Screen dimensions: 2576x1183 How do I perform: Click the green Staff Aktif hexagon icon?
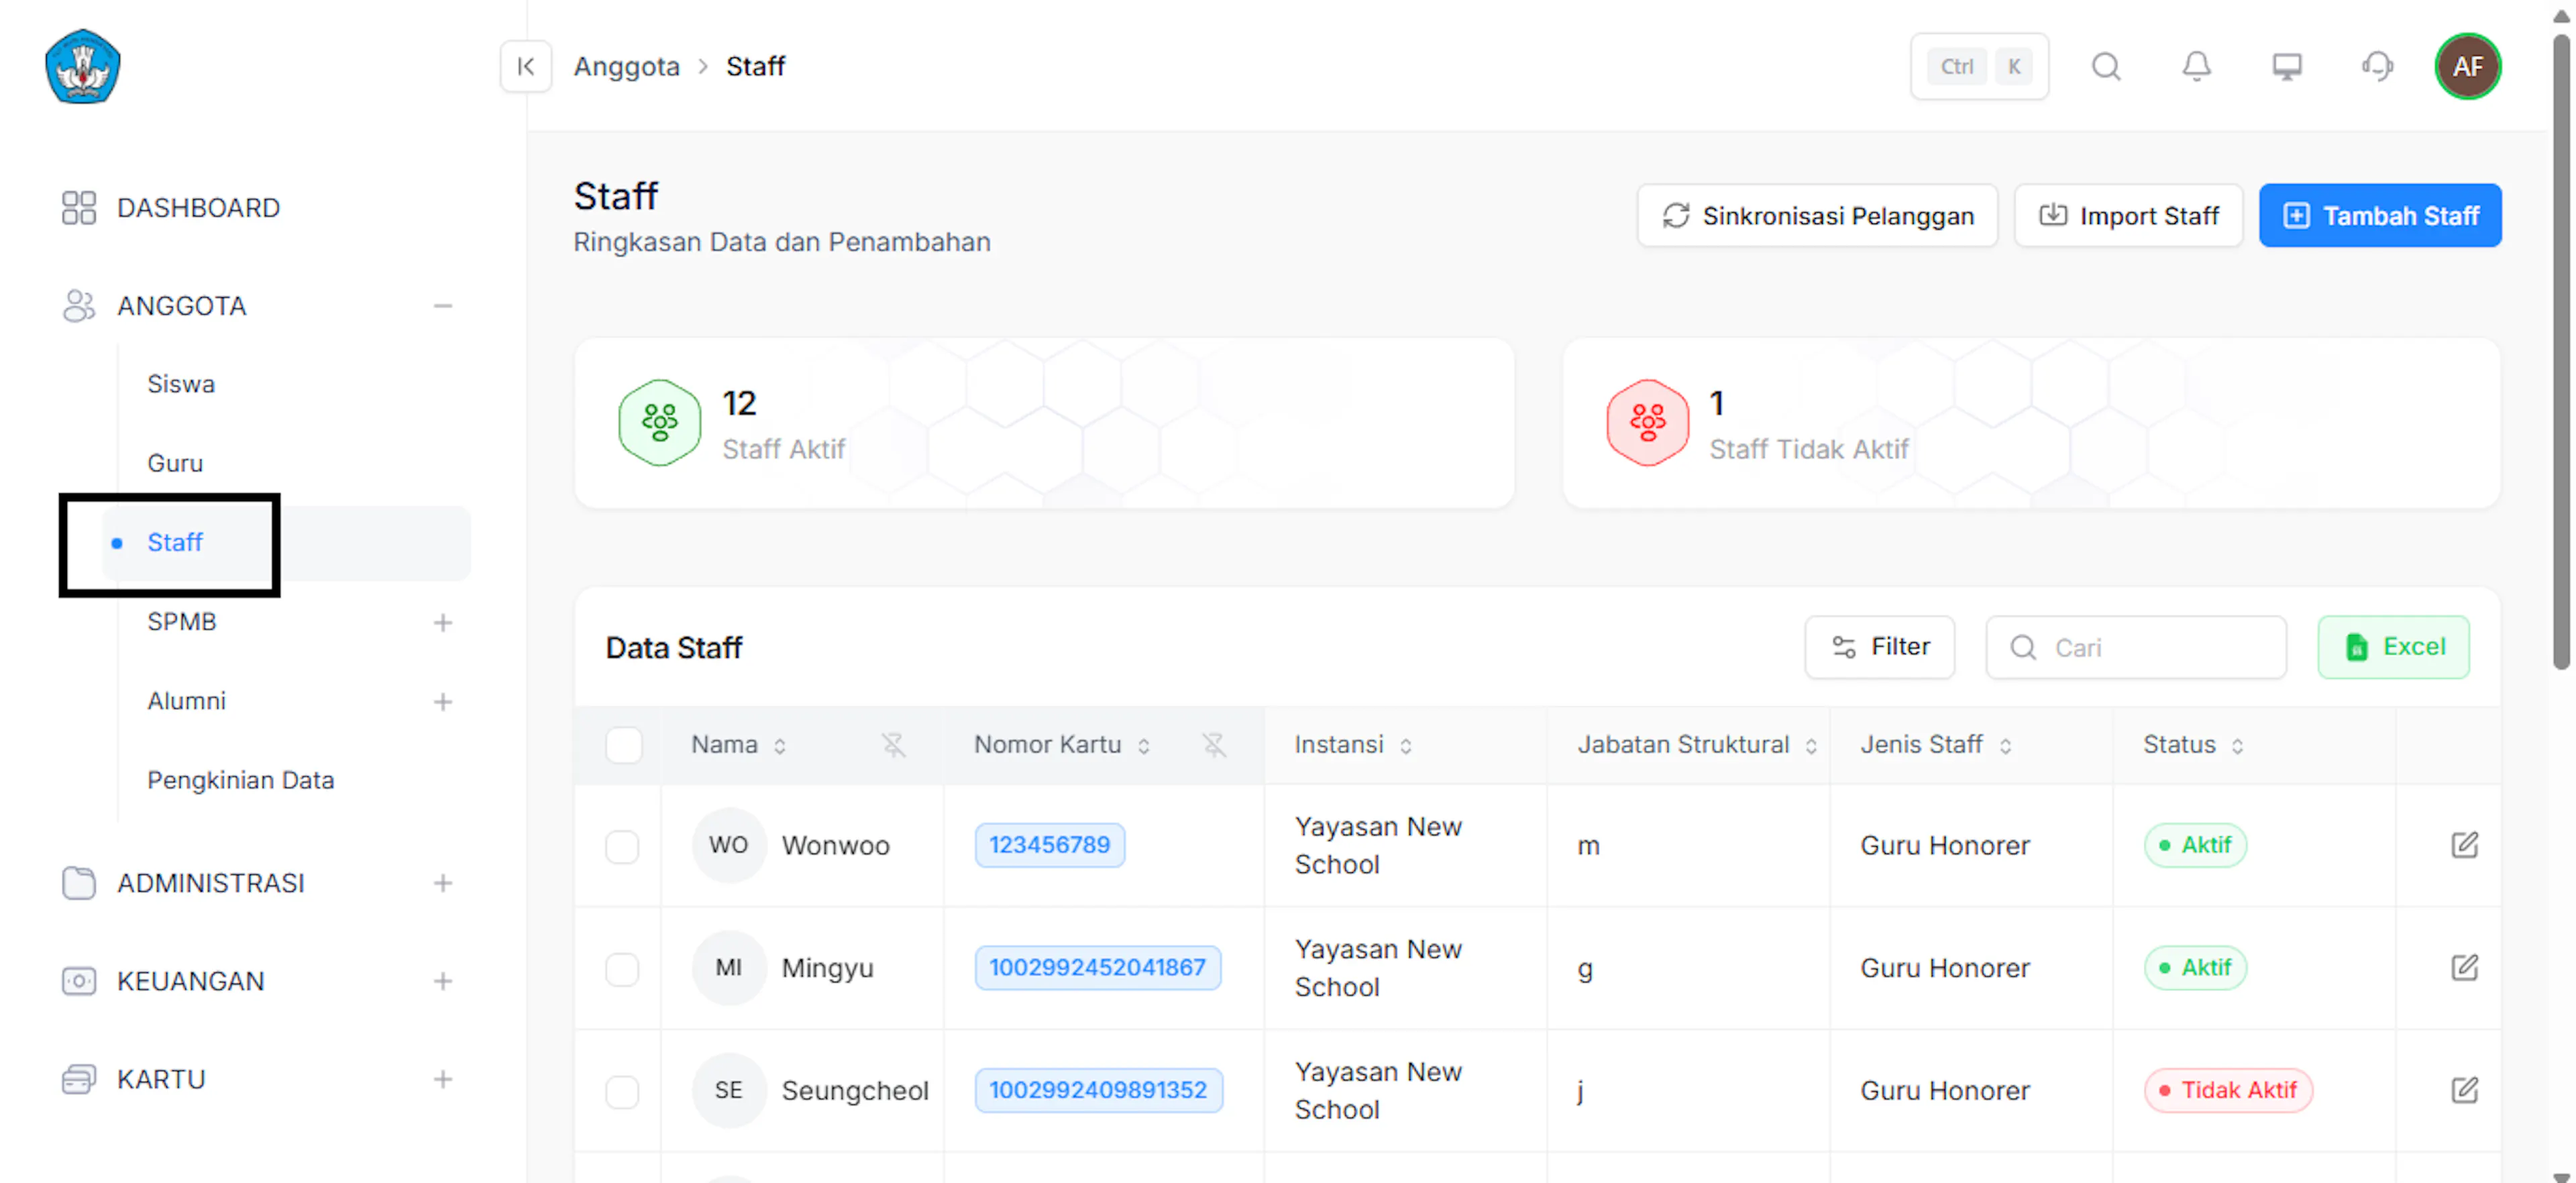659,423
